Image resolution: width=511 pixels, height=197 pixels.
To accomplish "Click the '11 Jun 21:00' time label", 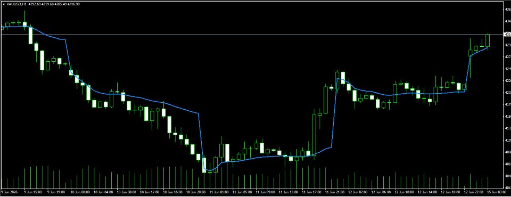I will [x=334, y=192].
